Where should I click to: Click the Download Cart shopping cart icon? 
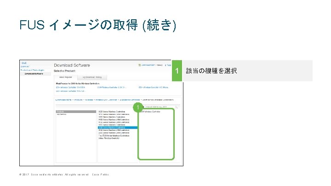139,65
